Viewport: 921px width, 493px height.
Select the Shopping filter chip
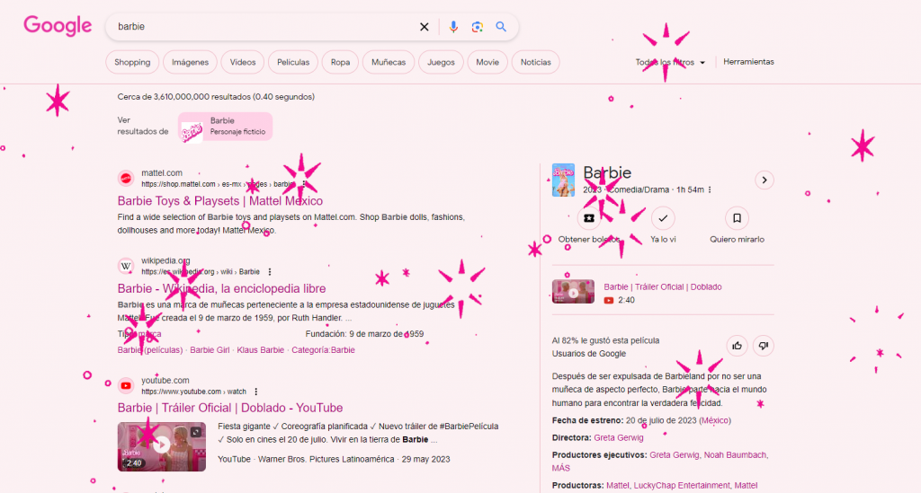coord(132,62)
